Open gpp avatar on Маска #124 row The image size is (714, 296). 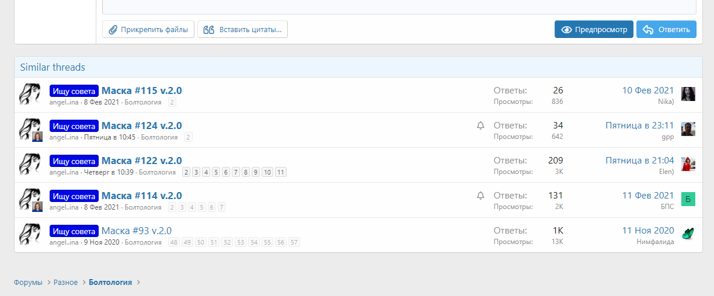[688, 129]
